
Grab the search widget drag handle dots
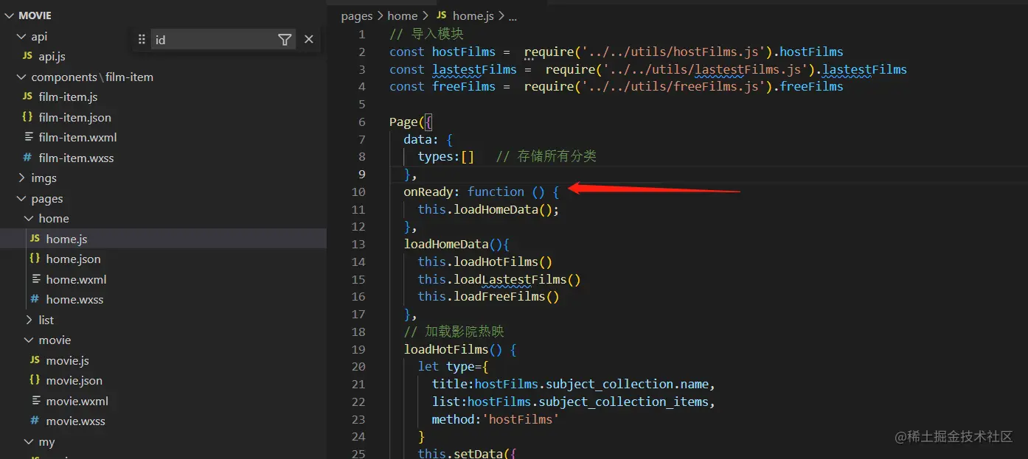coord(142,40)
